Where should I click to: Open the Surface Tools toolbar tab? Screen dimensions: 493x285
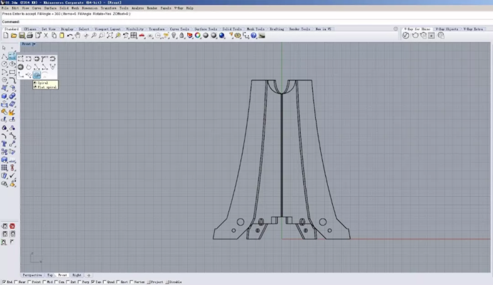click(205, 29)
